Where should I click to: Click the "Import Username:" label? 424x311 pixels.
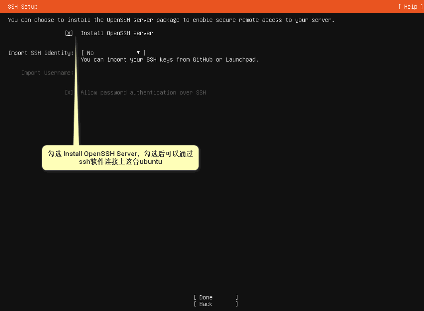47,73
